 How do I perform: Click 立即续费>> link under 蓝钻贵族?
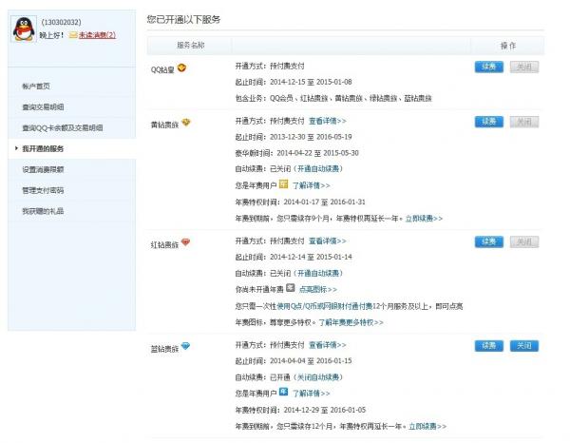tap(427, 426)
